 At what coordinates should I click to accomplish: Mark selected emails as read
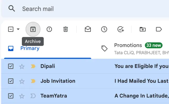(x=88, y=29)
